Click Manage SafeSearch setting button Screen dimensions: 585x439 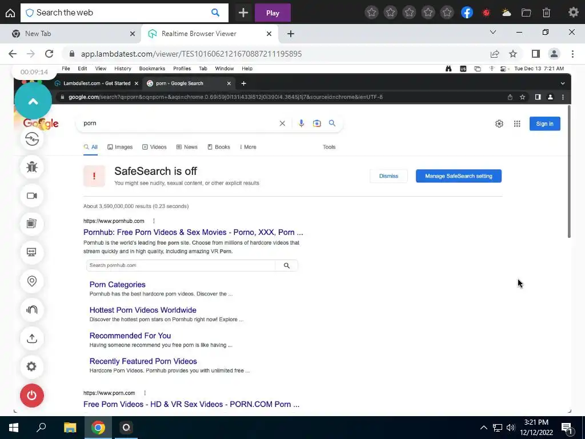click(459, 176)
